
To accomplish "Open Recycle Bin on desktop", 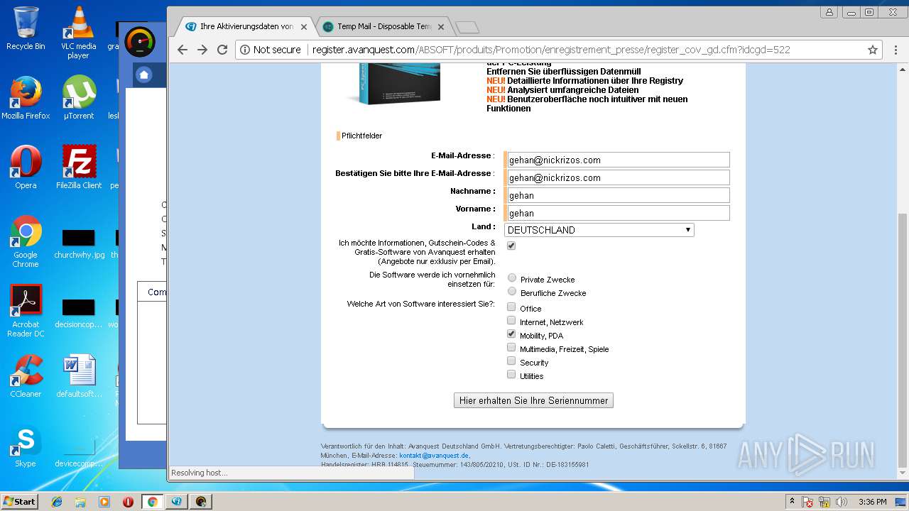I will tap(26, 28).
